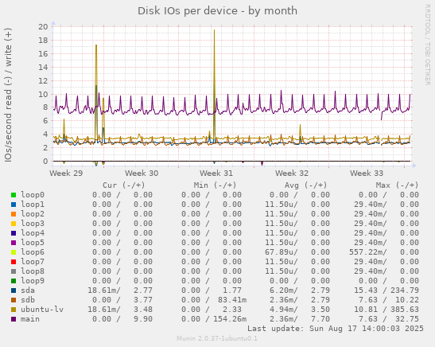Select the main legend label
Image resolution: width=435 pixels, height=347 pixels.
point(30,319)
